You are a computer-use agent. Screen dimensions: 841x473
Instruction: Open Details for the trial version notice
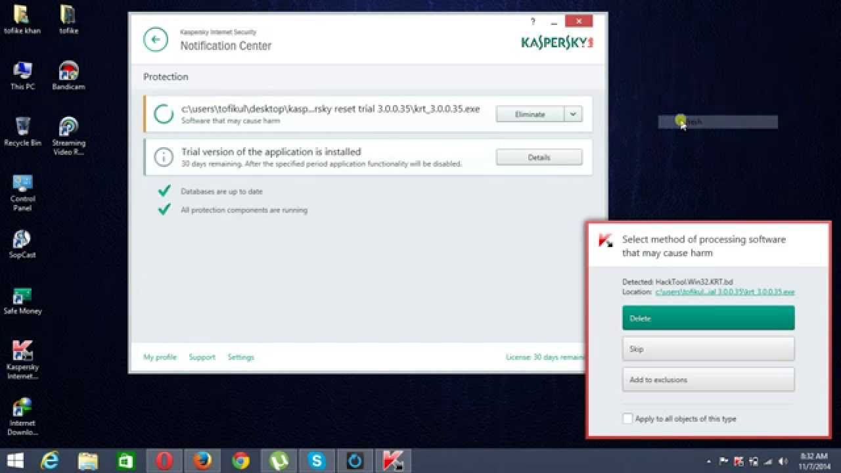[539, 158]
